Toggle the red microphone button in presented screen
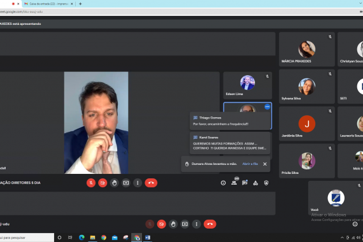 (x=91, y=183)
